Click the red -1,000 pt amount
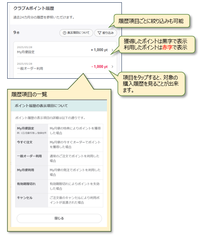The width and height of the screenshot is (204, 235). pos(100,66)
